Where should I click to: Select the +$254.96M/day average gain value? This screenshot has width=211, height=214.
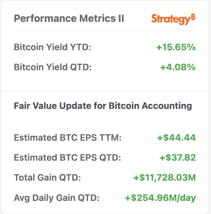160,198
